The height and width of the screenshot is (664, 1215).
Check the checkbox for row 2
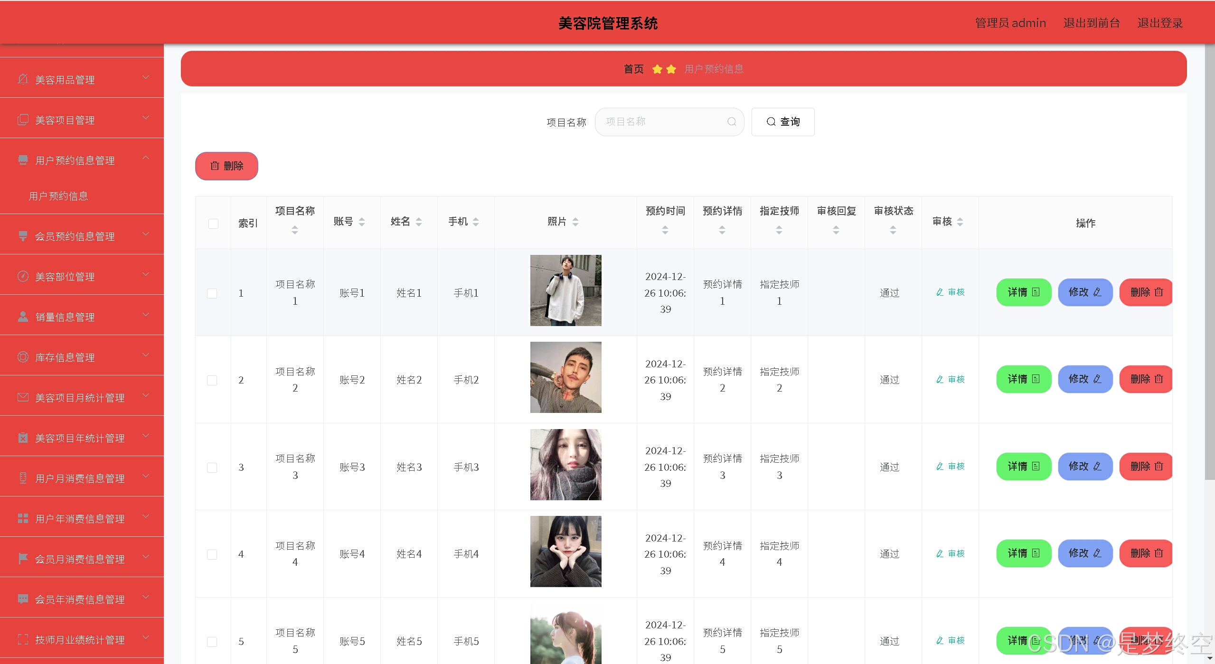212,380
